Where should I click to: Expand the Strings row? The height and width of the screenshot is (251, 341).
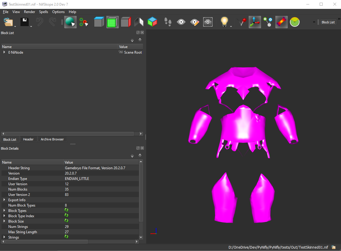pyautogui.click(x=4, y=237)
